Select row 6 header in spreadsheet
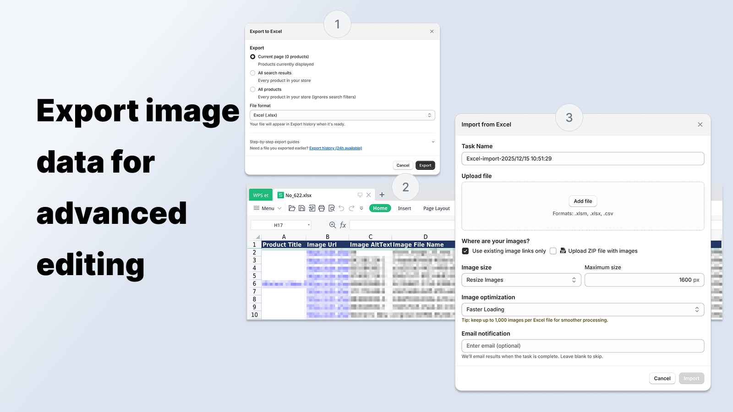The height and width of the screenshot is (412, 733). 254,284
